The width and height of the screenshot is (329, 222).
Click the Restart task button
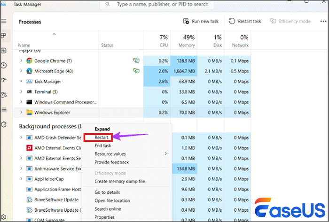click(245, 21)
